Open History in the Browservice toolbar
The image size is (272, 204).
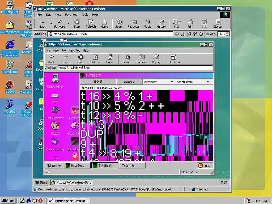[x=161, y=24]
